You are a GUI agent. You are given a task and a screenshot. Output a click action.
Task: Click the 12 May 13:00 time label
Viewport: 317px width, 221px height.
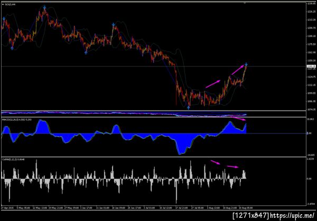(39, 208)
